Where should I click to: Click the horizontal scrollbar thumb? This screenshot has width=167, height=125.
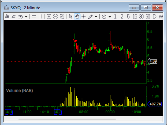67,119
